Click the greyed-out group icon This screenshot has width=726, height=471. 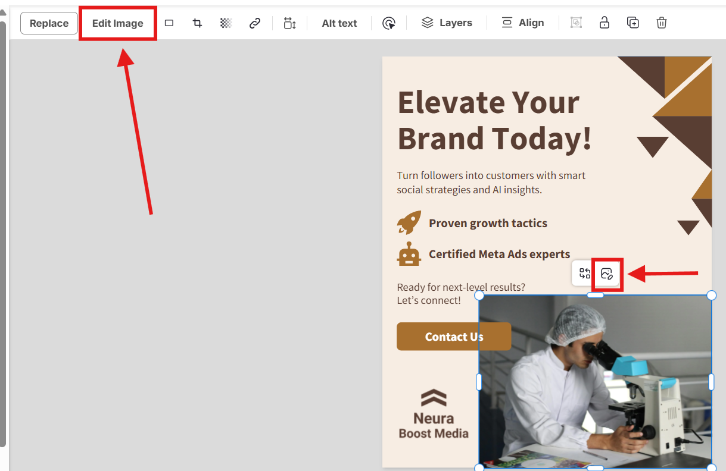coord(576,23)
